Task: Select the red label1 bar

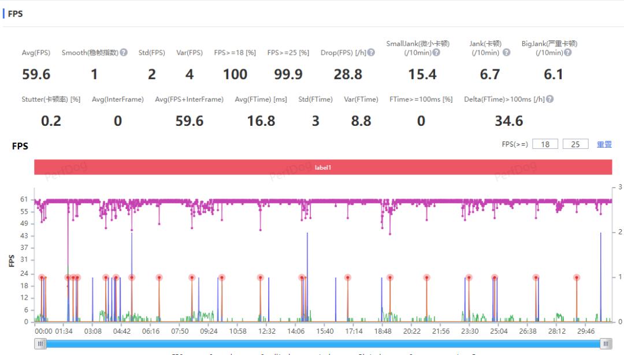Action: point(323,167)
